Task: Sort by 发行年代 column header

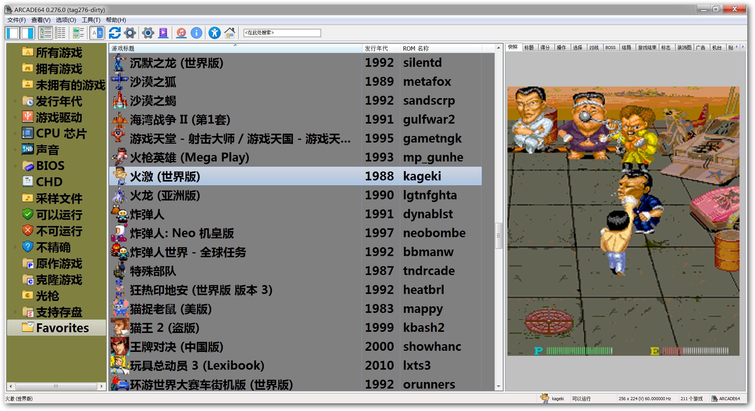Action: 381,48
